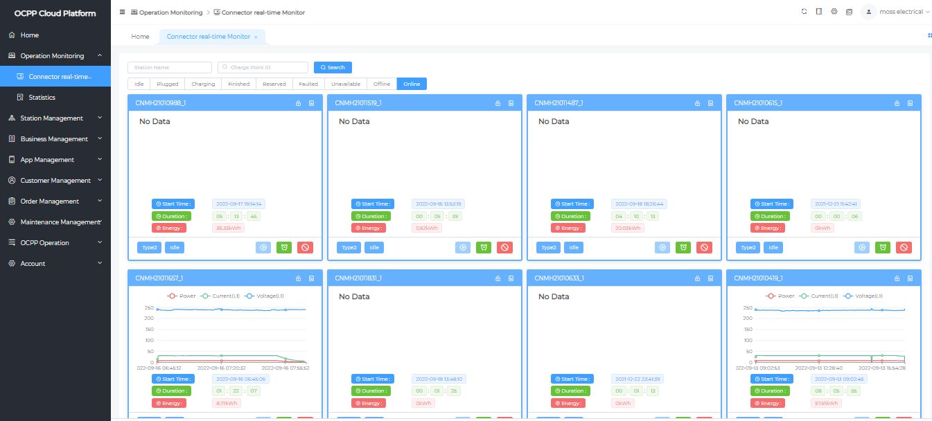Switch to the Home tab
The width and height of the screenshot is (932, 421).
[140, 36]
